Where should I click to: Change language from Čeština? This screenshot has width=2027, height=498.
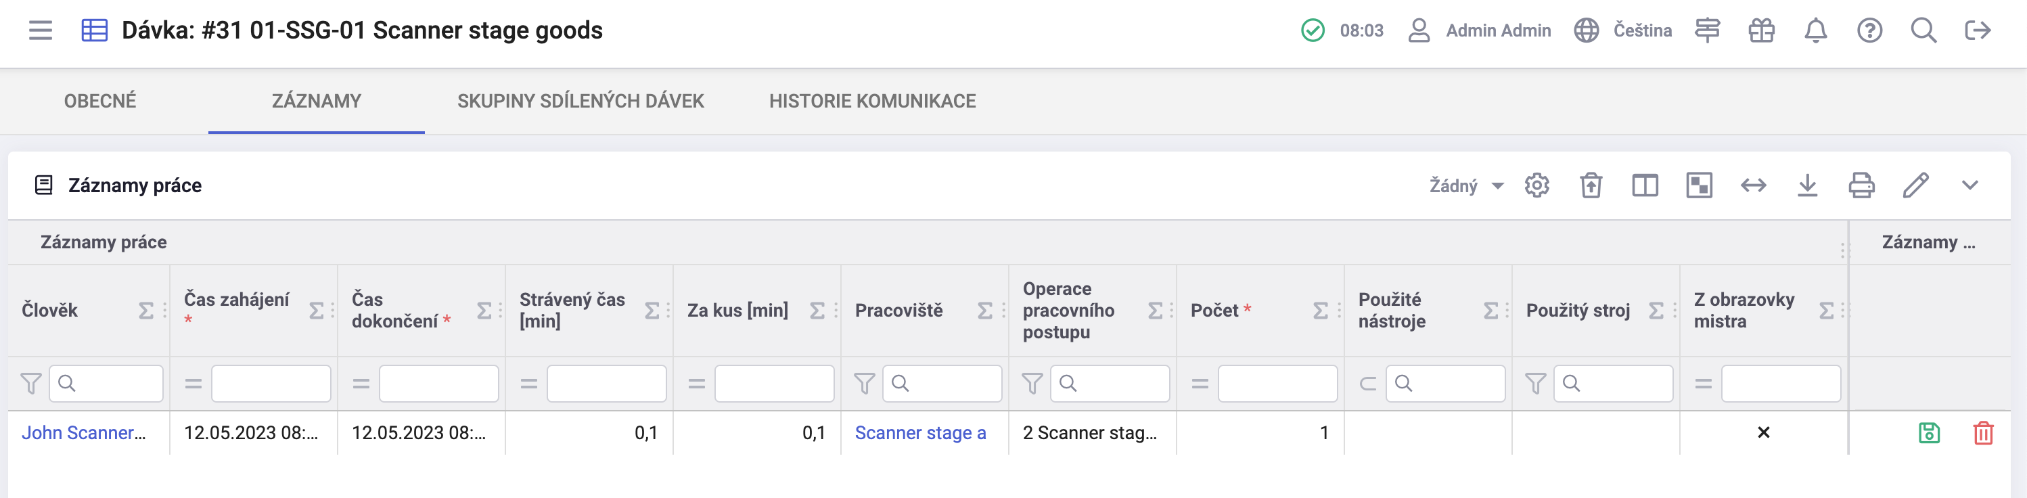pos(1622,30)
